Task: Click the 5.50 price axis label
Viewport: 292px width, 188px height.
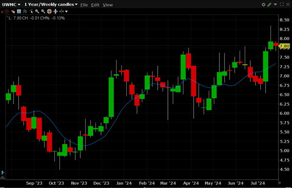Action: [285, 132]
